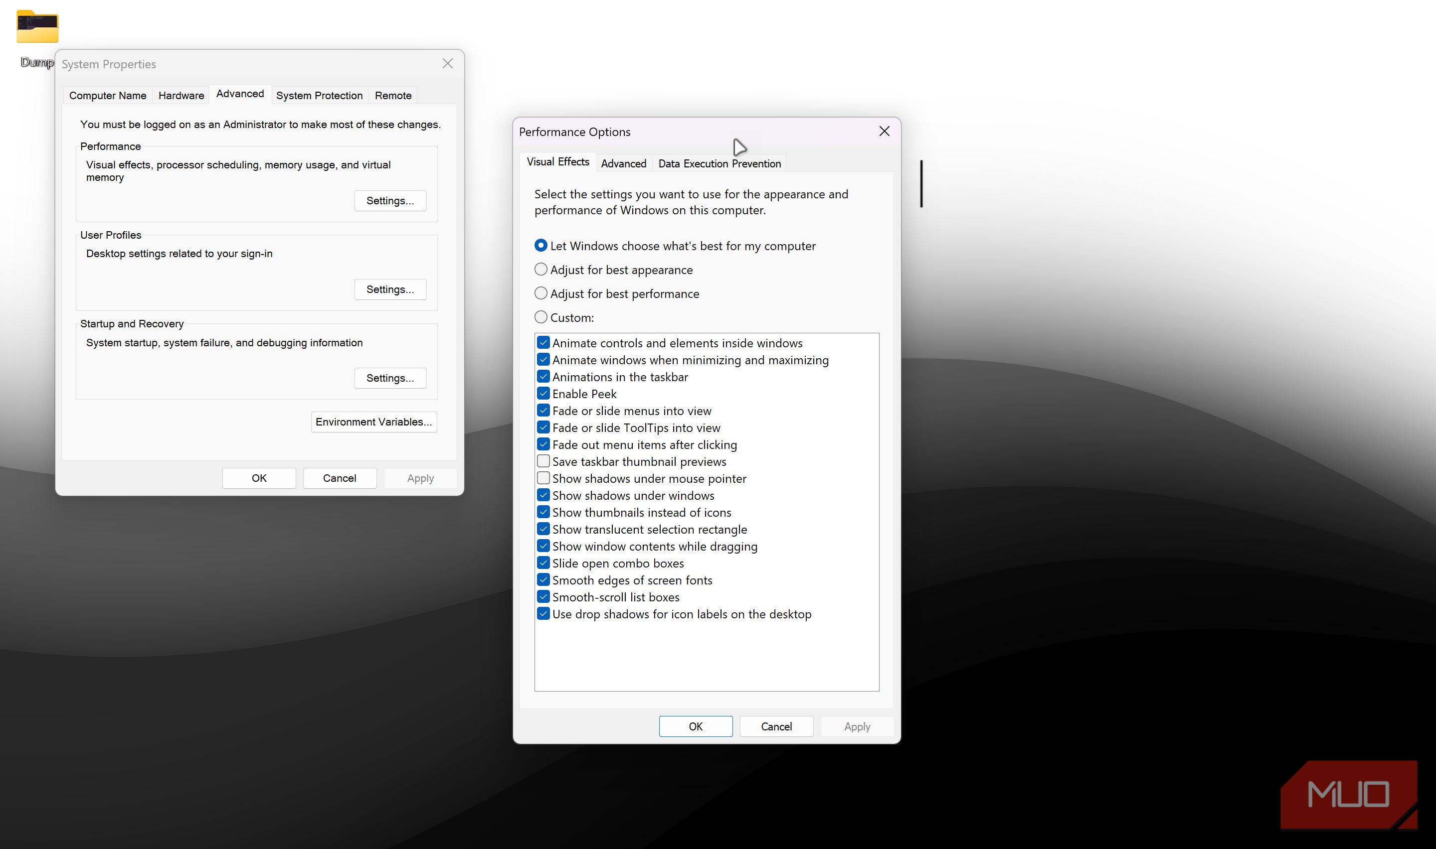Toggle Animations in the taskbar

[x=543, y=377]
